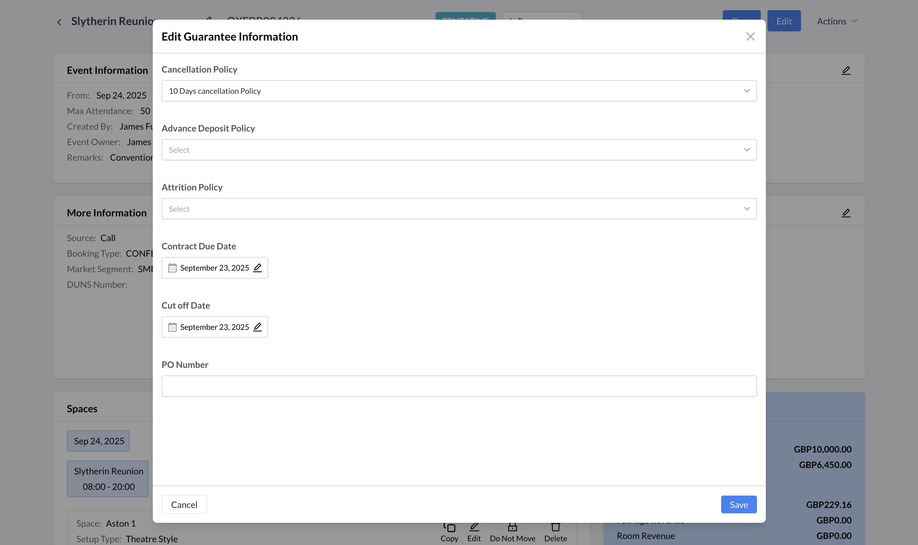918x545 pixels.
Task: Click the Cut off Date calendar icon
Action: pos(172,327)
